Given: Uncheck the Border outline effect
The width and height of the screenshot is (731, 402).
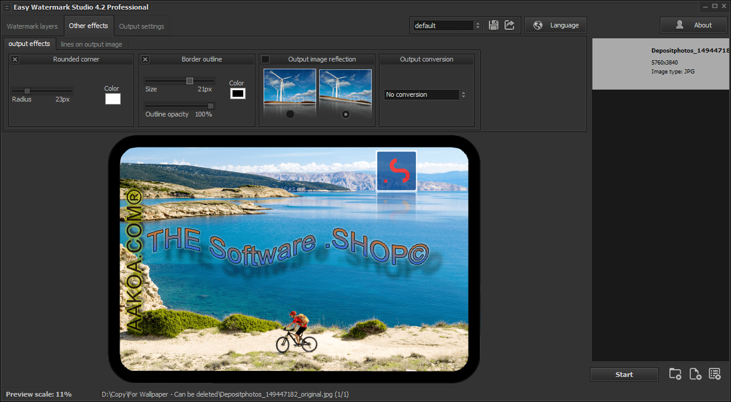Looking at the screenshot, I should [145, 59].
